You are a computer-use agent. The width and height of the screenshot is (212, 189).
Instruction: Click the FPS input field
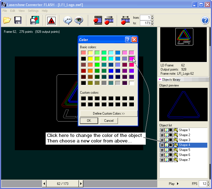pyautogui.click(x=203, y=184)
